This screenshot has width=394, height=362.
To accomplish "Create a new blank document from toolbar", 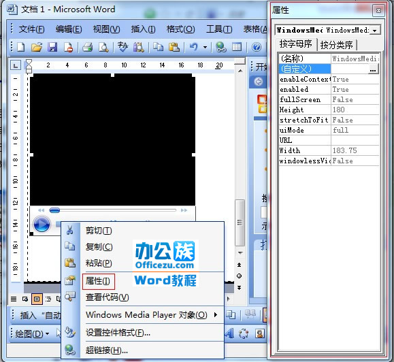I will point(21,47).
